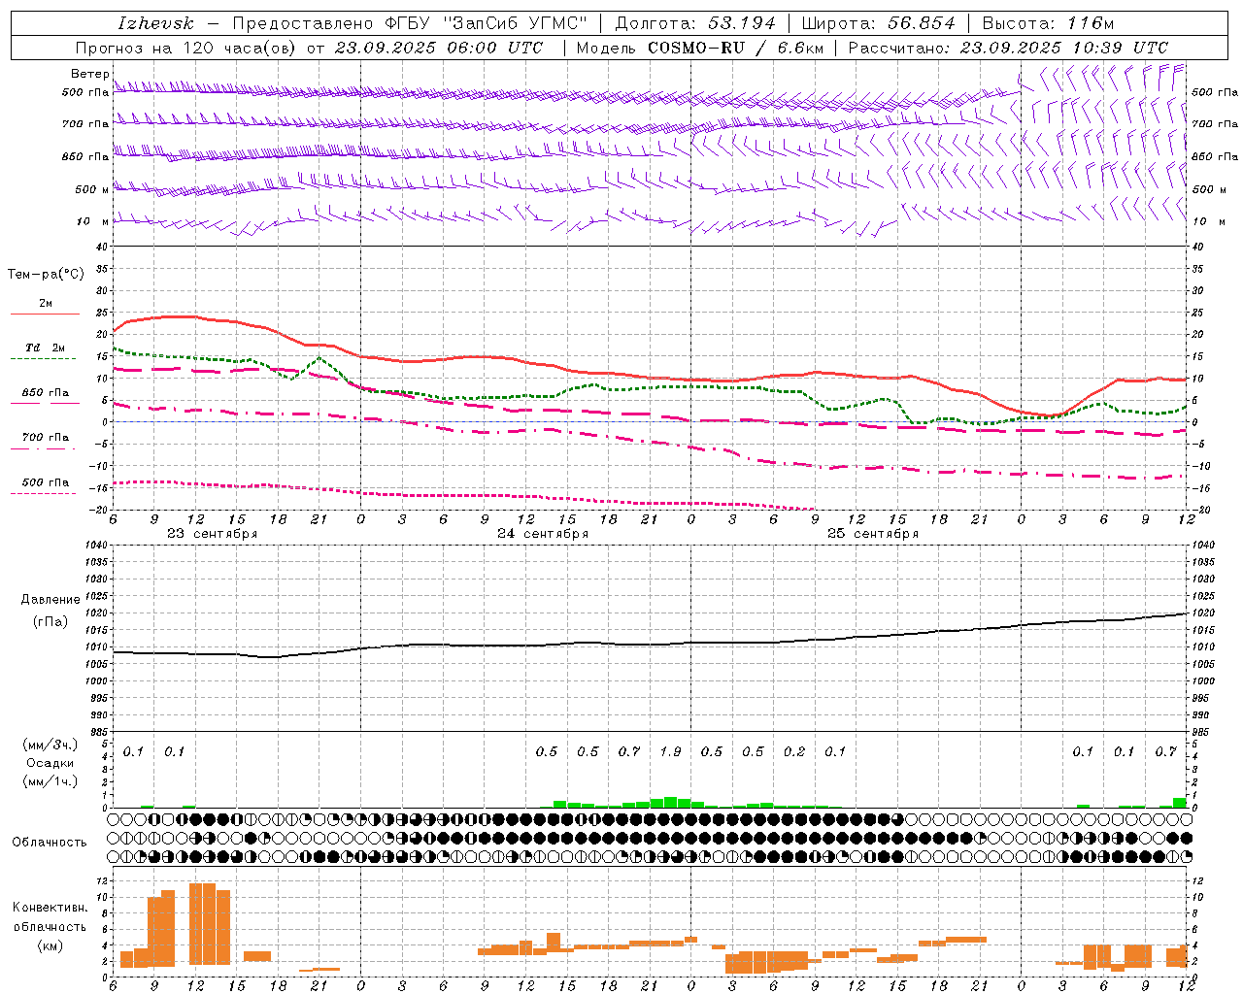Click the '(мм/3ч.)' precipitation unit label
This screenshot has width=1243, height=994.
pyautogui.click(x=50, y=745)
